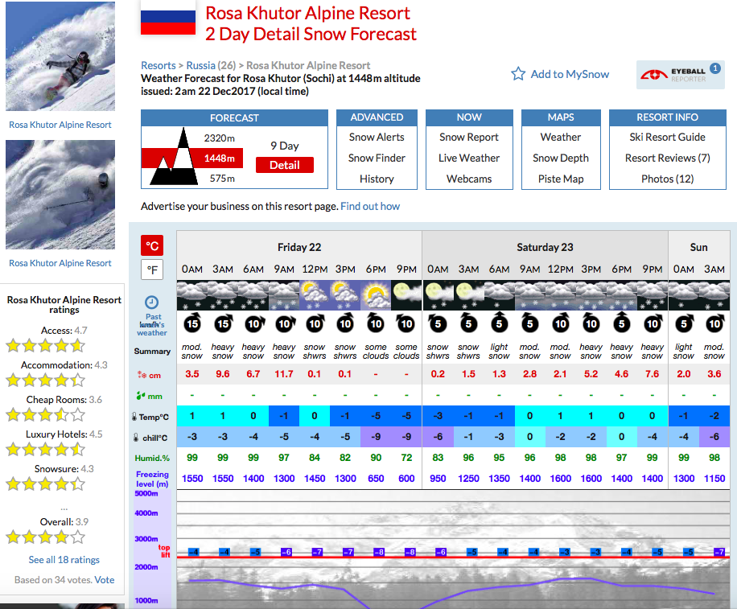Open Weather maps link
The image size is (737, 609).
pos(560,138)
